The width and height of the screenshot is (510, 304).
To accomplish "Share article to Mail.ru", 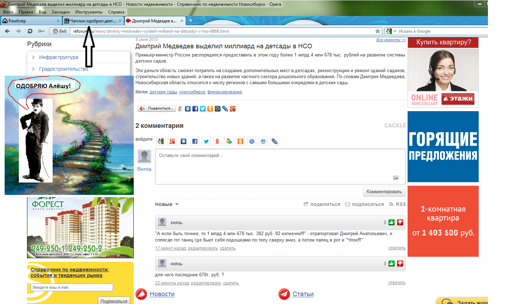I will (x=218, y=109).
